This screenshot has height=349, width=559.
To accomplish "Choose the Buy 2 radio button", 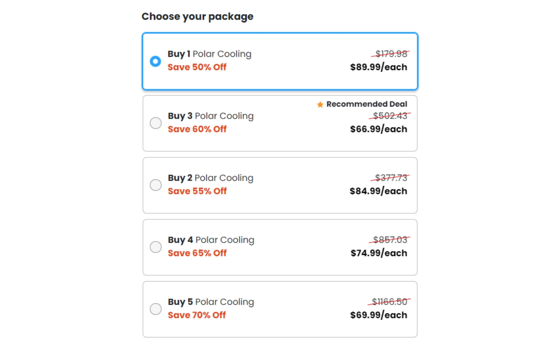I will coord(156,185).
